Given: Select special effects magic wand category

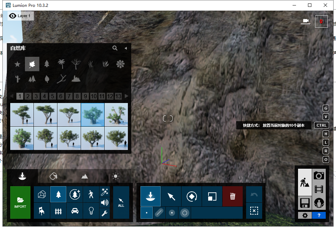Looking at the screenshot, I should (105, 192).
